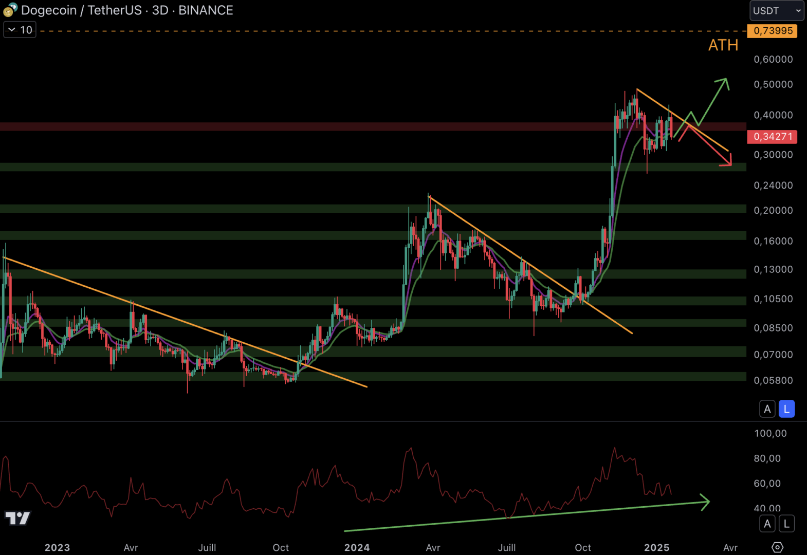Viewport: 807px width, 555px height.
Task: Click the 0,73995 ATH price label
Action: click(x=772, y=31)
